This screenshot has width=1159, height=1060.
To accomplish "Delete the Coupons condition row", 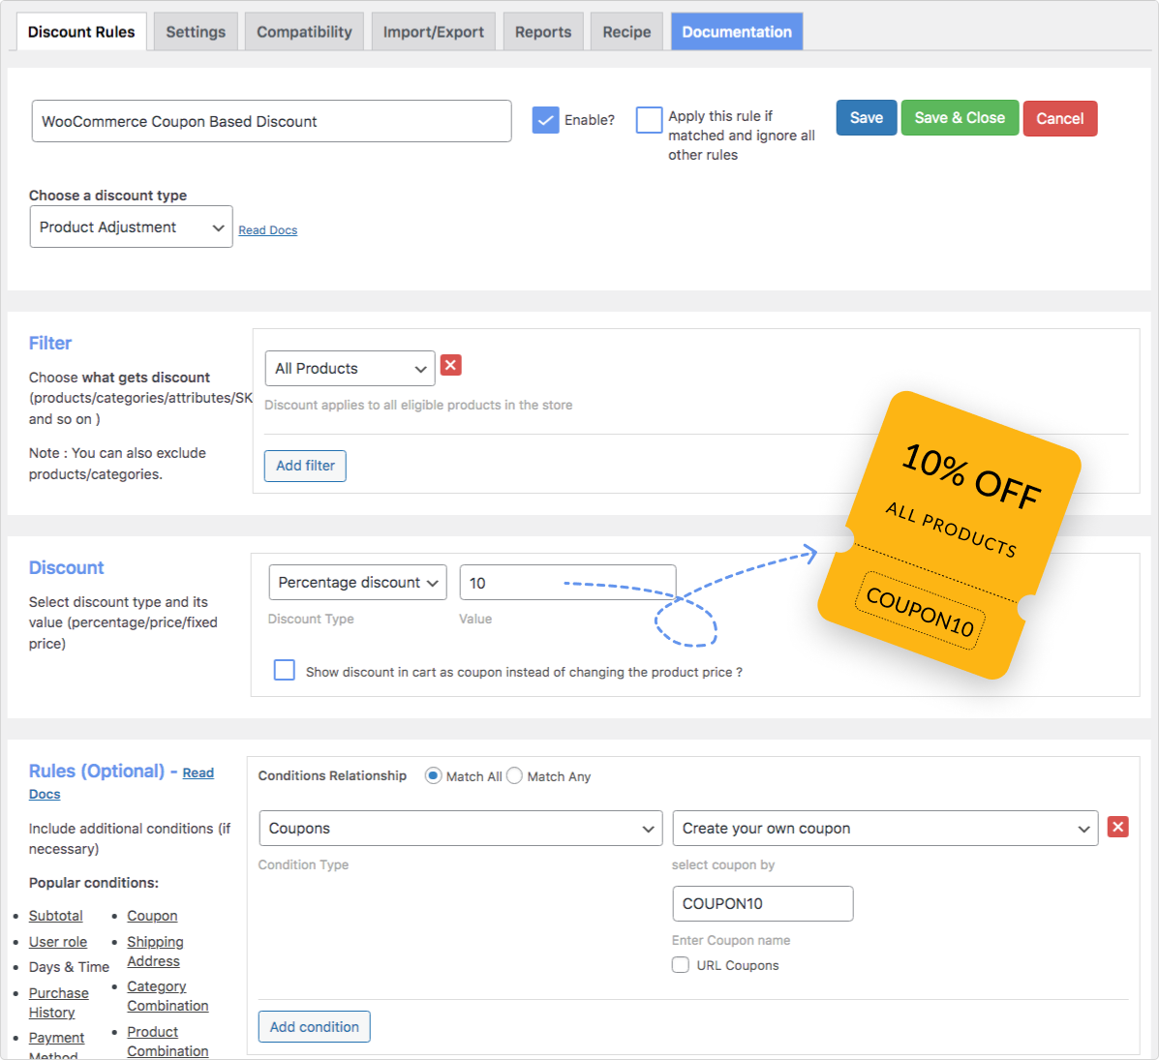I will 1117,827.
